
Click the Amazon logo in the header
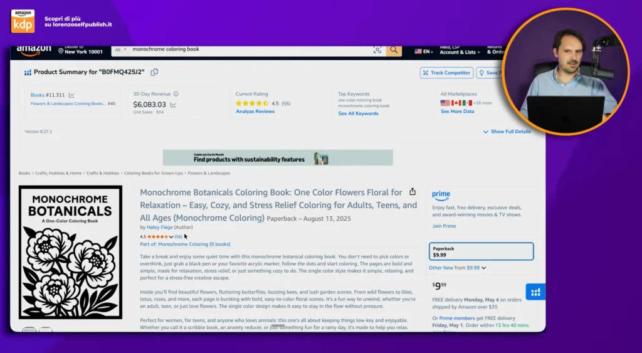[34, 50]
